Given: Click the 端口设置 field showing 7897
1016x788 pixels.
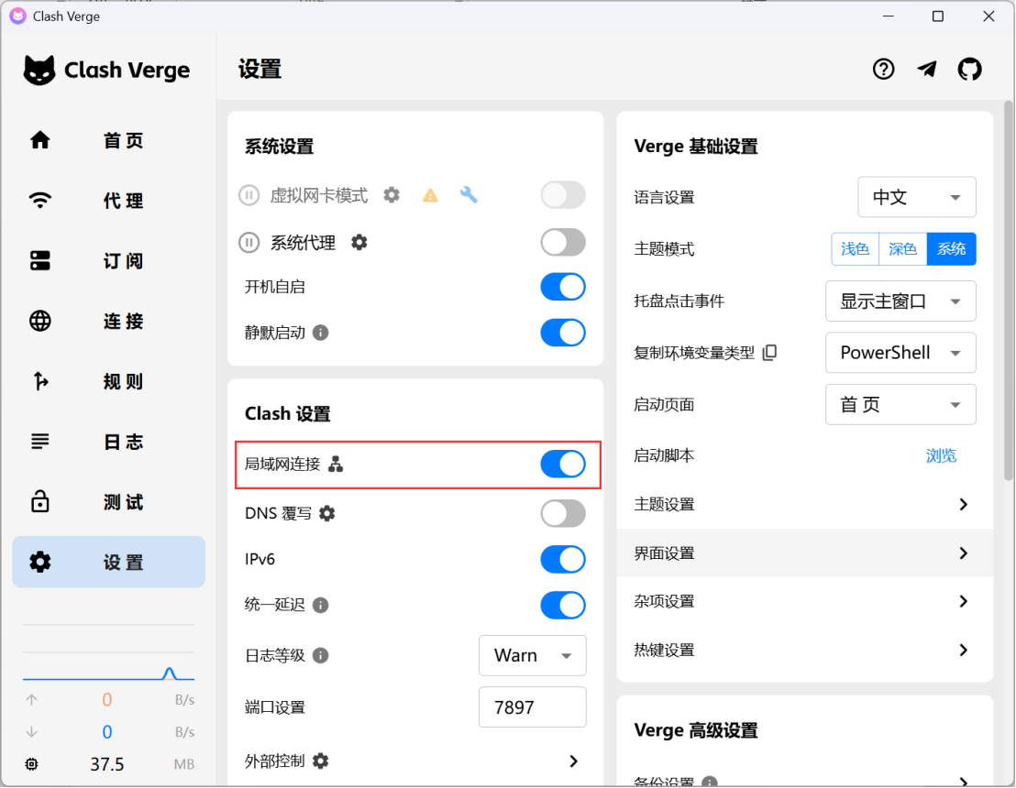Looking at the screenshot, I should pyautogui.click(x=533, y=707).
